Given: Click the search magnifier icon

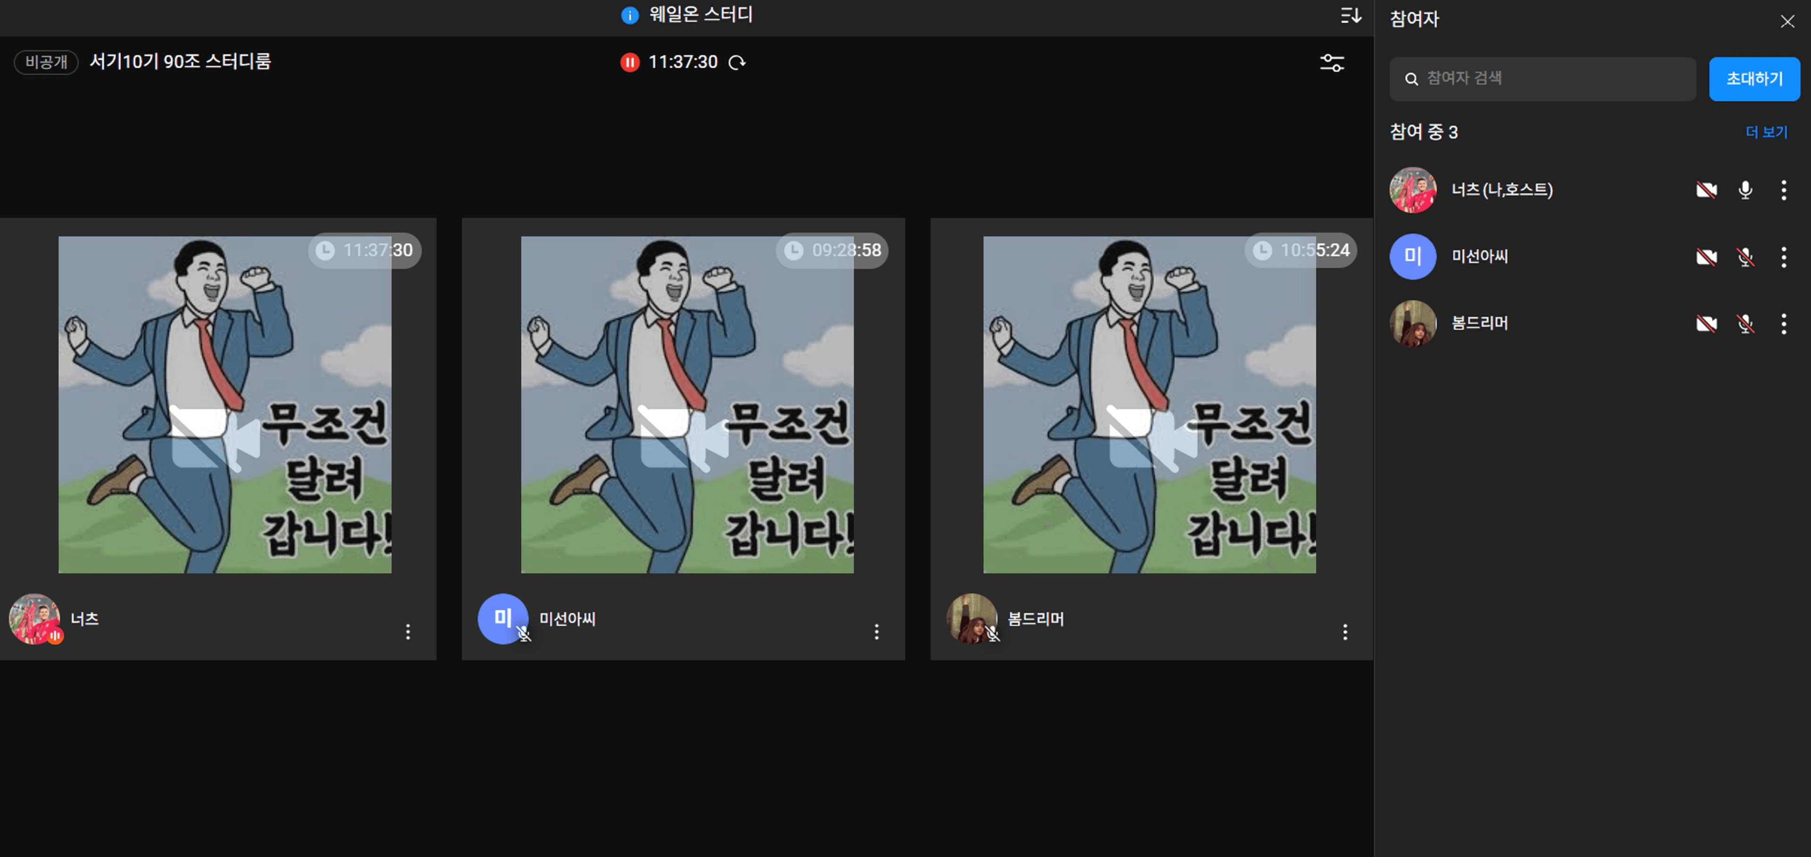Looking at the screenshot, I should pyautogui.click(x=1411, y=79).
